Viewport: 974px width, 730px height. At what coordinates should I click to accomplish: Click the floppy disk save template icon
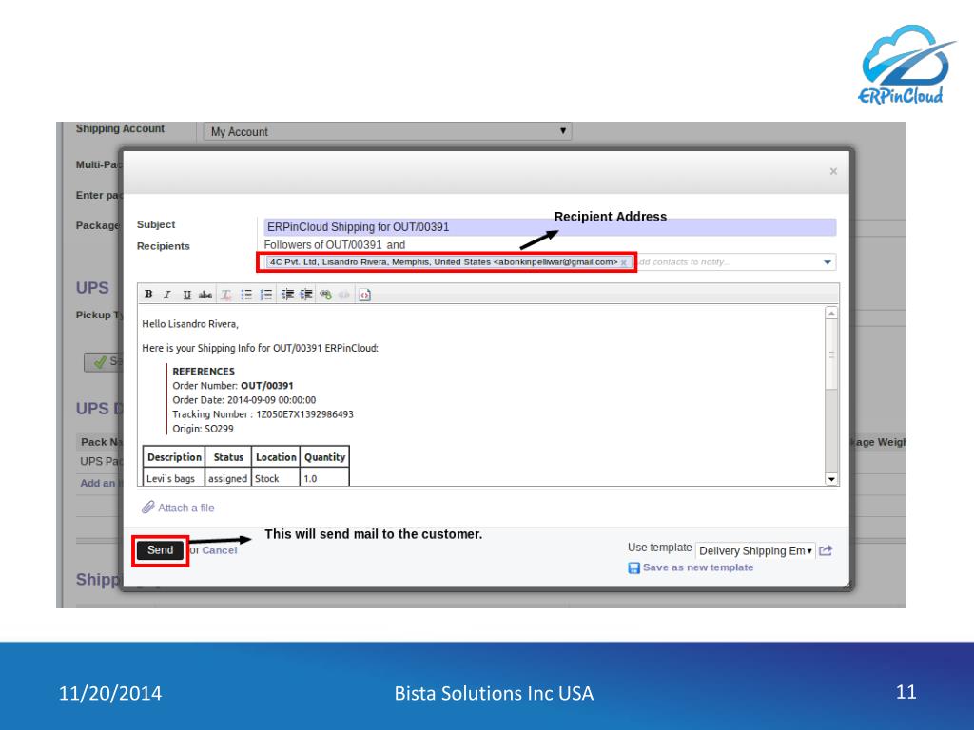click(633, 568)
